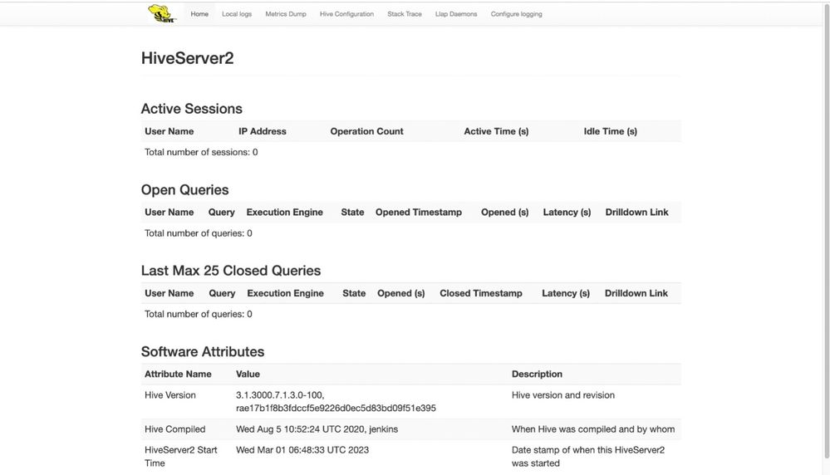The image size is (830, 475).
Task: Click the Software Attributes heading
Action: point(203,352)
